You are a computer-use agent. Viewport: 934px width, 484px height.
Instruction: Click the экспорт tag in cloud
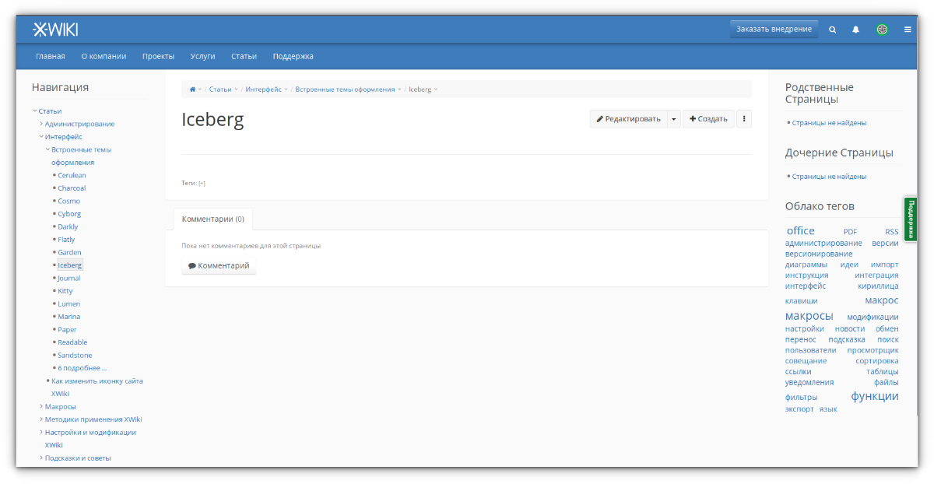(799, 409)
